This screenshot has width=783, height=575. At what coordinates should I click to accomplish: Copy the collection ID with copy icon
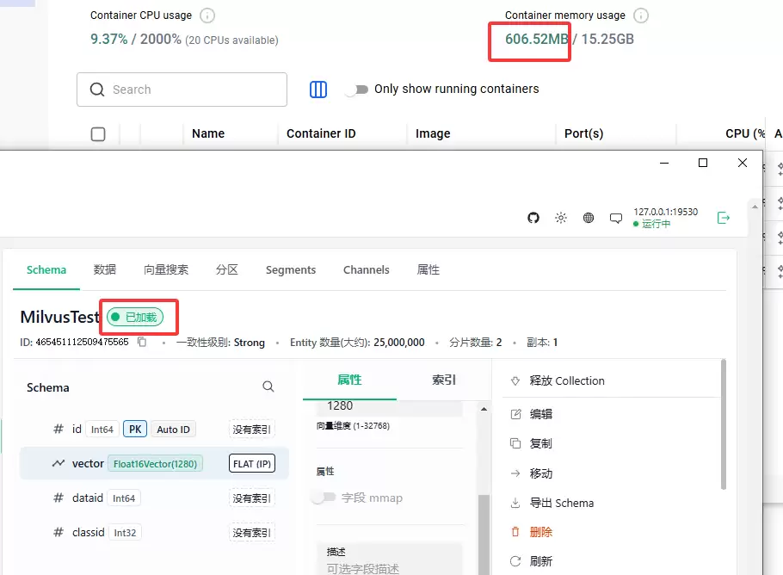pos(142,343)
